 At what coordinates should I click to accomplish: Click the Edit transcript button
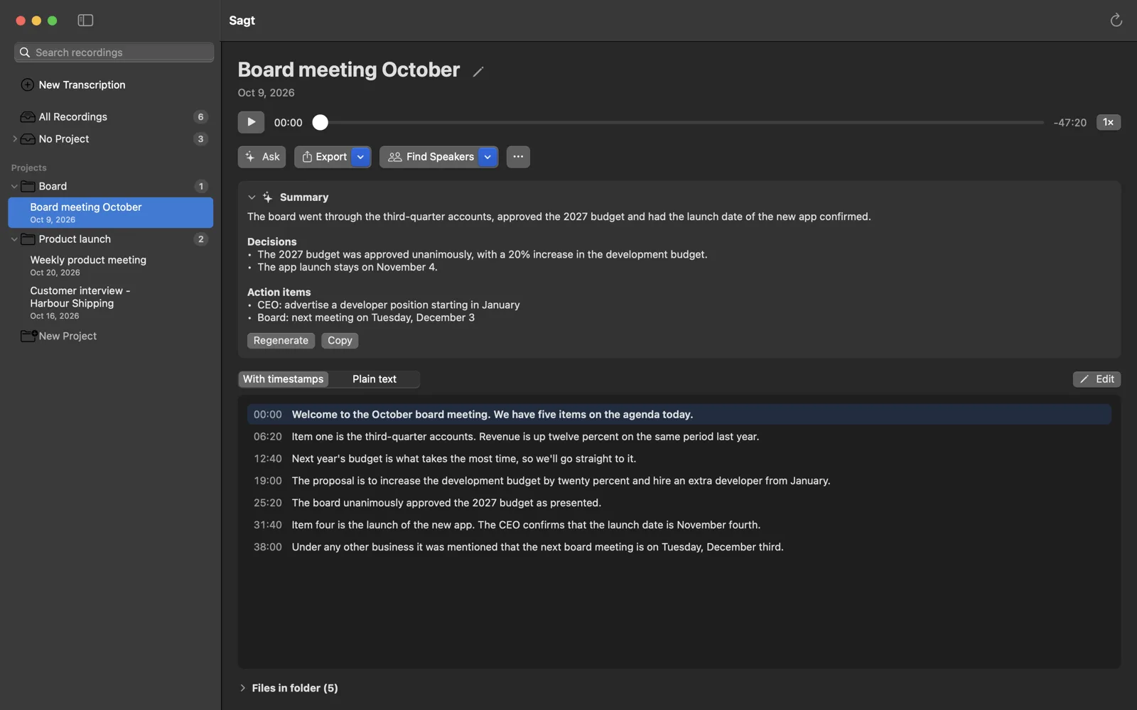click(x=1096, y=379)
